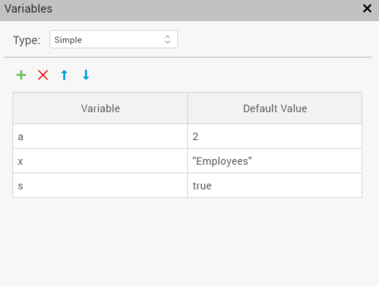Click the Variable column header
The height and width of the screenshot is (286, 379).
click(100, 108)
